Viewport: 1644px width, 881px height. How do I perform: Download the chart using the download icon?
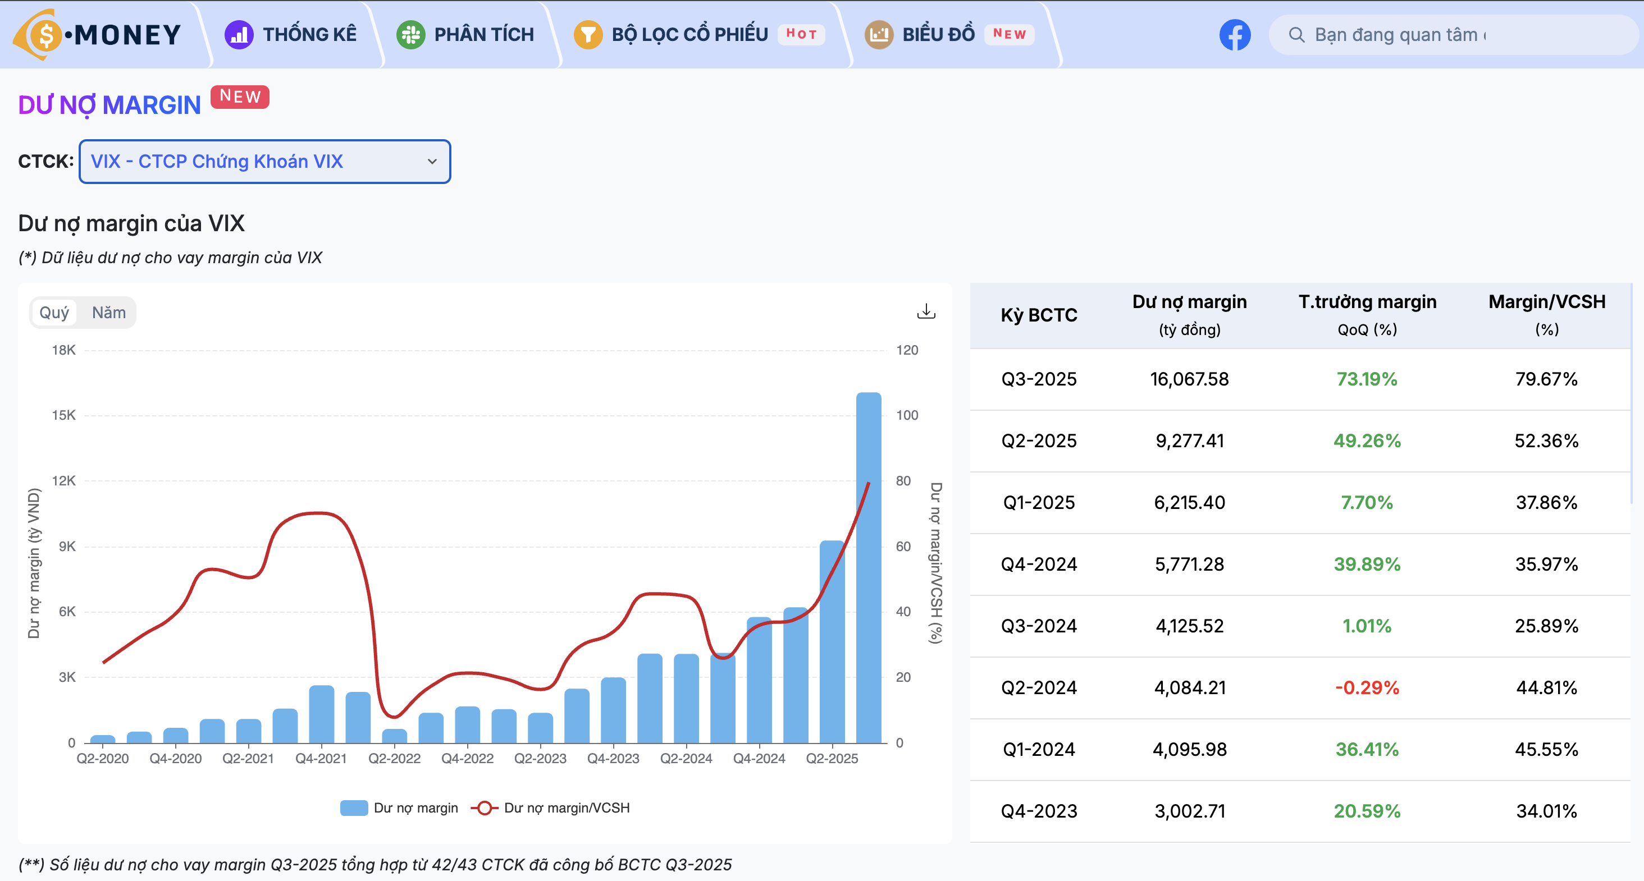(925, 311)
